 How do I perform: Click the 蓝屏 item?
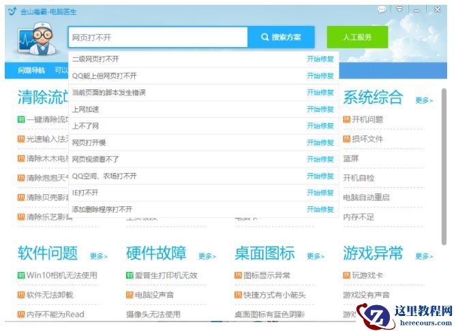click(351, 159)
